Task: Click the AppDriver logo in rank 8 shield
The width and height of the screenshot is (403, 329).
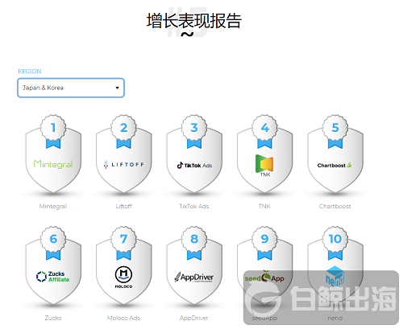Action: coord(194,278)
